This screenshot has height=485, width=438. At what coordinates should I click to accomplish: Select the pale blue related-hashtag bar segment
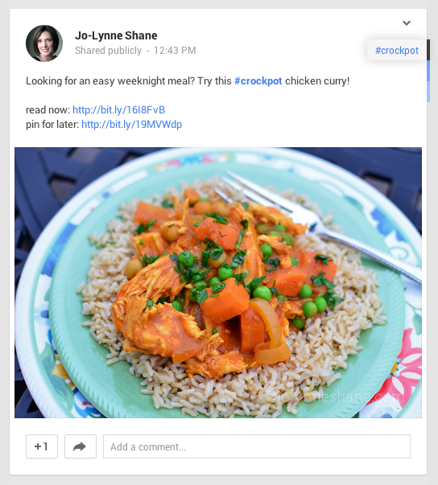coord(428,92)
